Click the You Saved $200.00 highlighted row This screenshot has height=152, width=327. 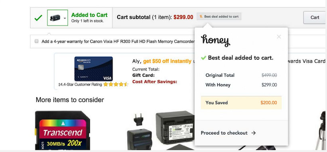[x=241, y=103]
